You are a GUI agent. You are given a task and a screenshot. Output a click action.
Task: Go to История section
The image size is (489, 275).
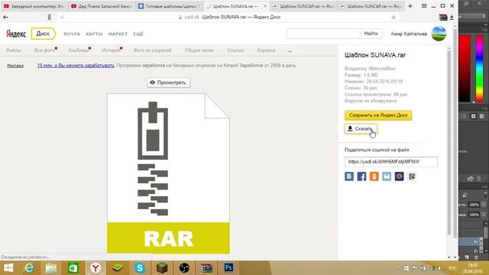coord(111,50)
